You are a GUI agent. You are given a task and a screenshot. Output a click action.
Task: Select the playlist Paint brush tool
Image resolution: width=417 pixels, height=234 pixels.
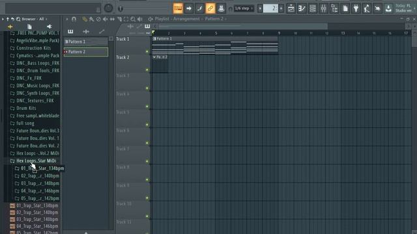91,19
